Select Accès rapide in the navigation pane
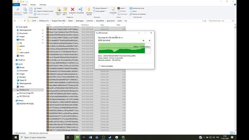249x140 pixels. coord(23,27)
